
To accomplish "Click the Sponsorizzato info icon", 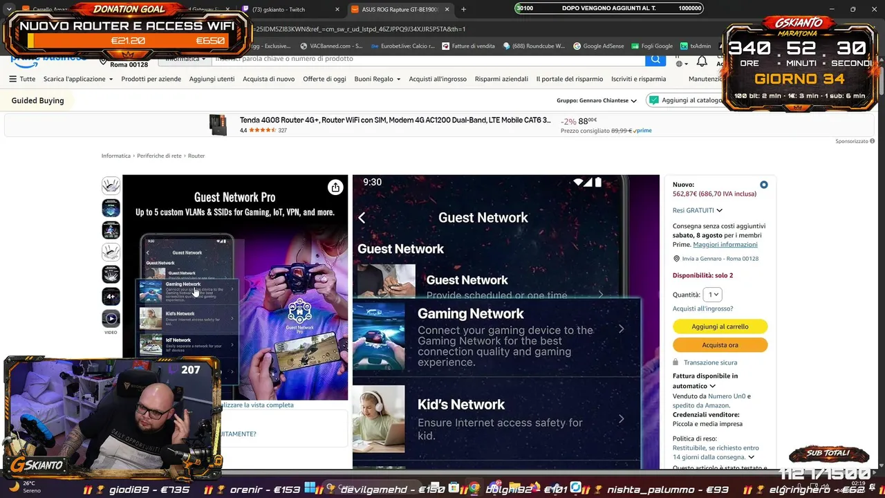I will [873, 141].
